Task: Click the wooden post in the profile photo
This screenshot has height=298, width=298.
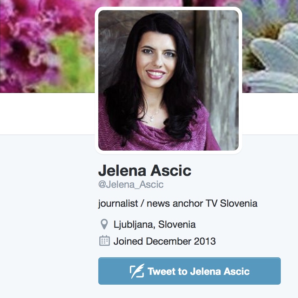Action: [220, 76]
